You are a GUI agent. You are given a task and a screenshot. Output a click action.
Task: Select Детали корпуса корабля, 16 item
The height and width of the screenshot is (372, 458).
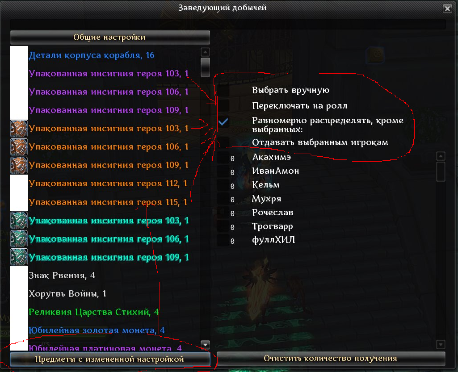(92, 55)
